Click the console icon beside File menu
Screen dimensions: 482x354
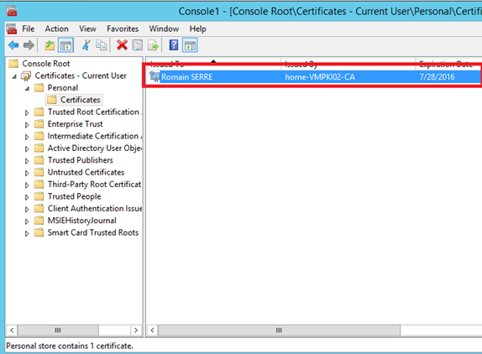pos(12,29)
